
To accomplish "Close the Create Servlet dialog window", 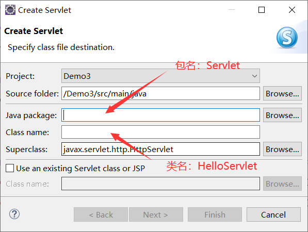I will [x=292, y=10].
